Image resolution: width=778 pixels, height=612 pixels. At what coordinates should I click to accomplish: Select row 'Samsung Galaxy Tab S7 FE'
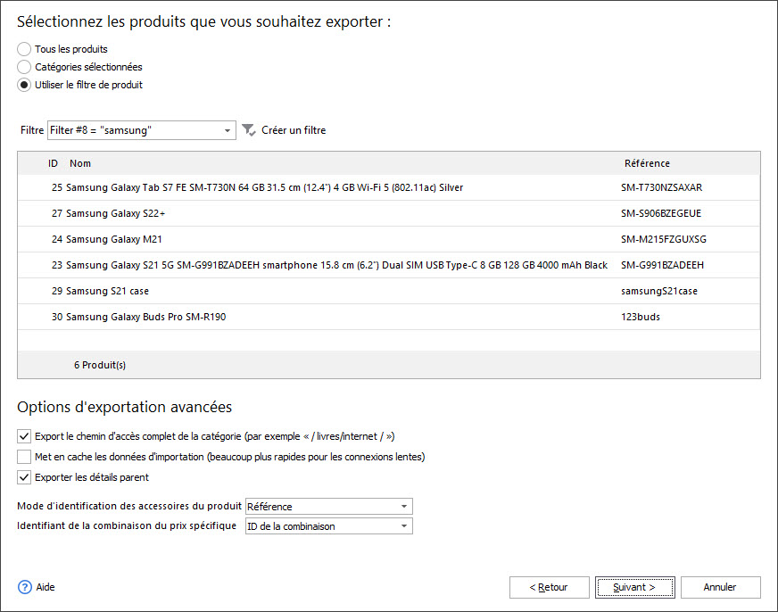click(x=388, y=187)
